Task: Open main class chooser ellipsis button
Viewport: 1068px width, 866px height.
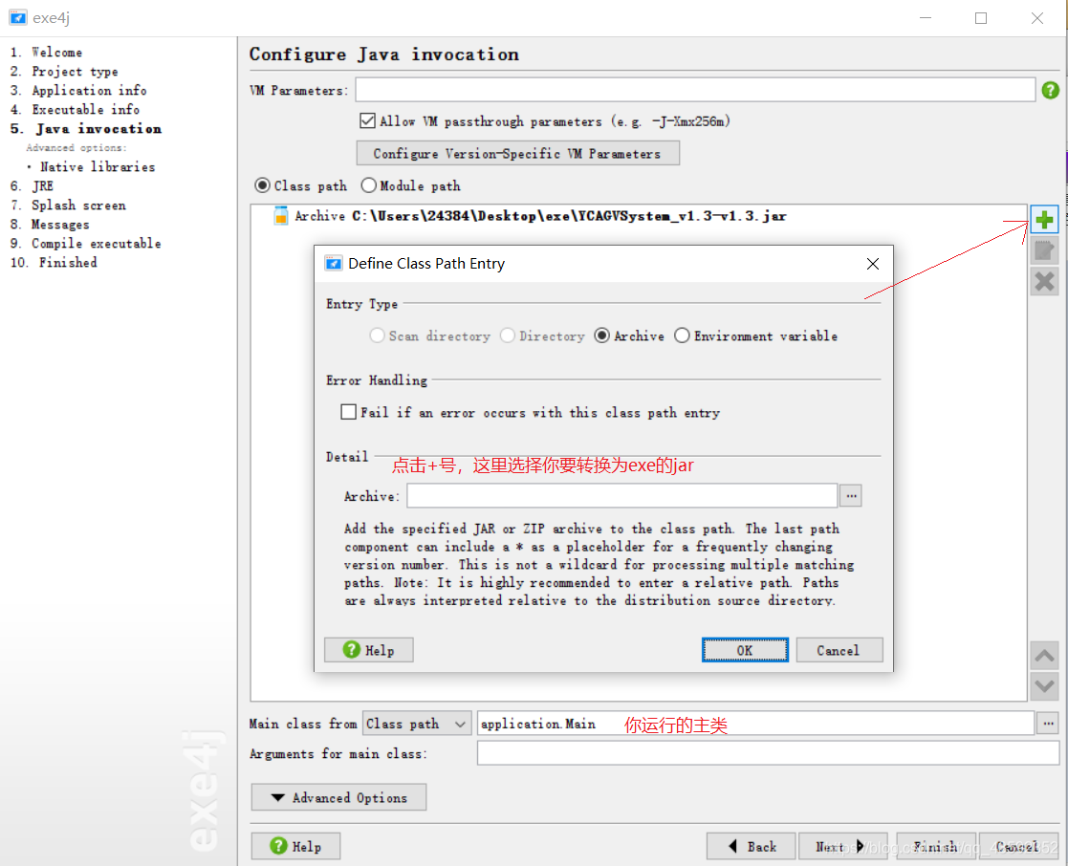Action: tap(1048, 723)
